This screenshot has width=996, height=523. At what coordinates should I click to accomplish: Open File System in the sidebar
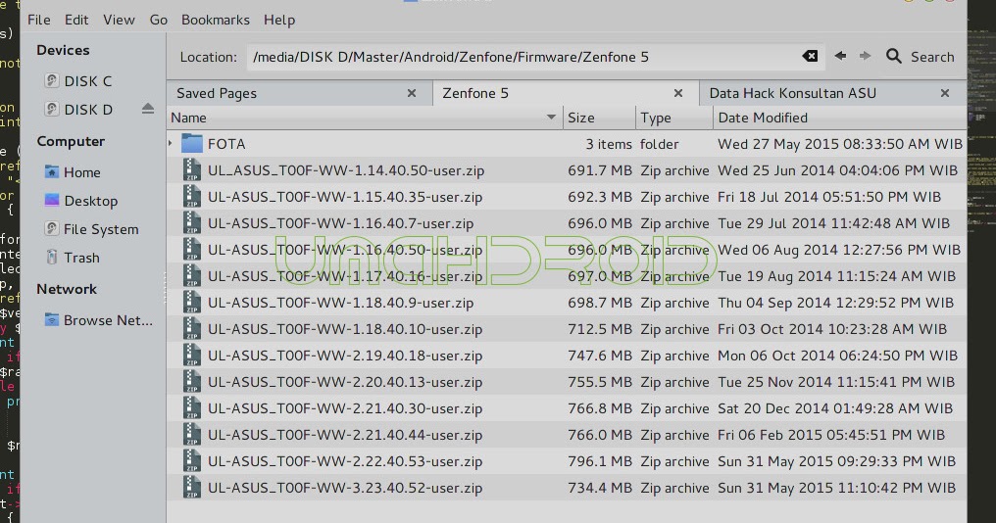pyautogui.click(x=101, y=229)
